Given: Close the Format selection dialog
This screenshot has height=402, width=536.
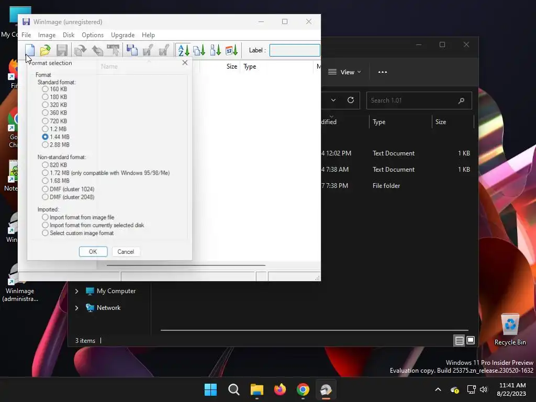Looking at the screenshot, I should 185,63.
